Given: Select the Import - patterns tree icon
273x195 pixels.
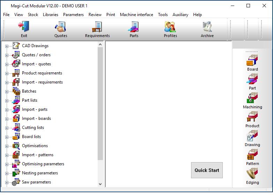Looking at the screenshot, I should (x=16, y=155).
